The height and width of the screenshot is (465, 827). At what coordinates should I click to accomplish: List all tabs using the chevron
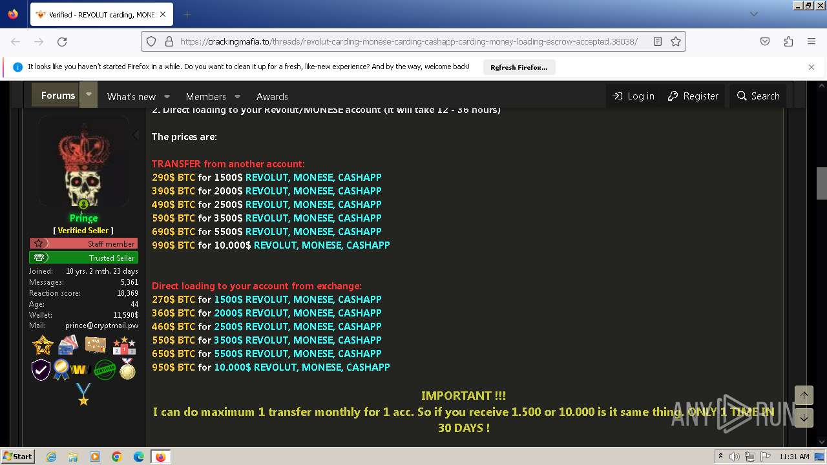tap(754, 14)
